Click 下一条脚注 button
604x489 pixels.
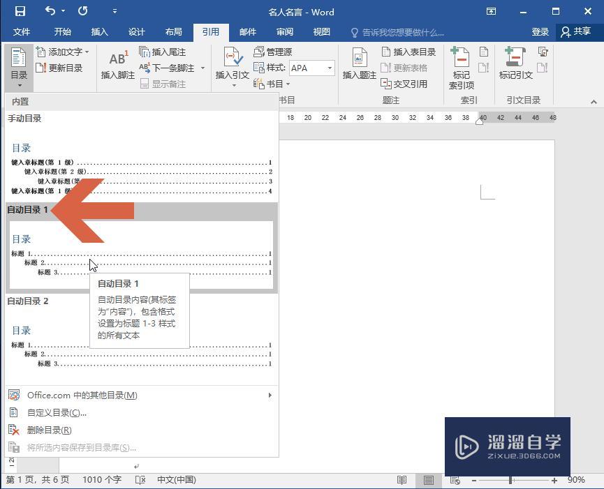pyautogui.click(x=167, y=68)
